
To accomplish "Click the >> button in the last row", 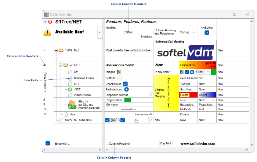I will coord(136,120).
